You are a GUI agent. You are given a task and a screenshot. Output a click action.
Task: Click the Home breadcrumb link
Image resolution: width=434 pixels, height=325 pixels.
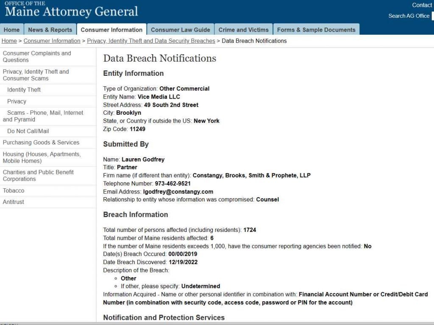point(9,41)
